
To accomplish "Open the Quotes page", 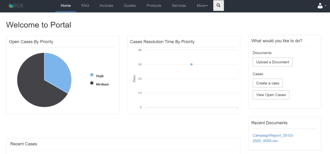I will [130, 5].
